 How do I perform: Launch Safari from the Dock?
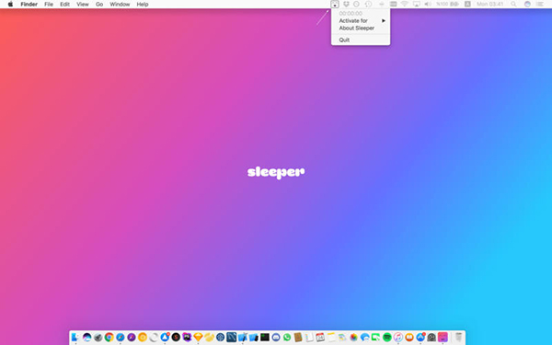[120, 338]
